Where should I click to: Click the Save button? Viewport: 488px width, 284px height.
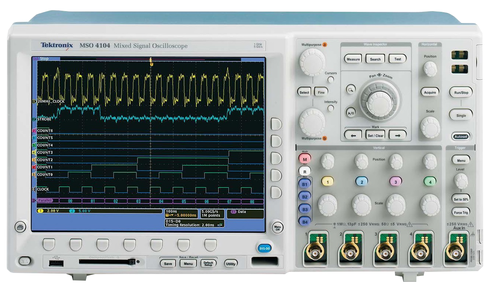click(x=168, y=264)
